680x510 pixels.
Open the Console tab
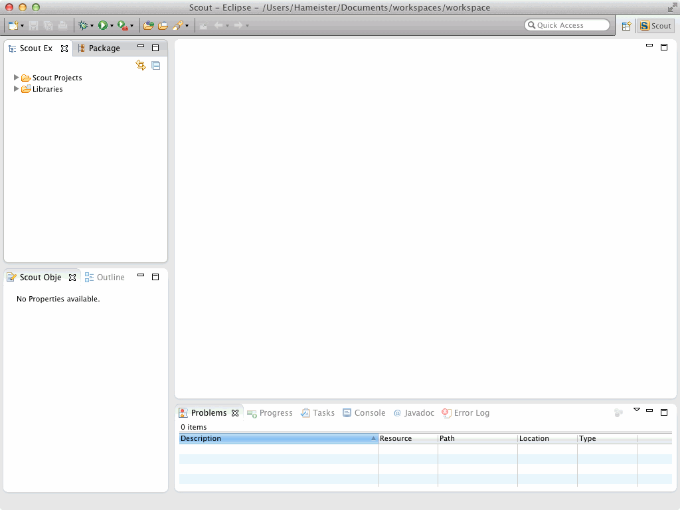point(364,412)
